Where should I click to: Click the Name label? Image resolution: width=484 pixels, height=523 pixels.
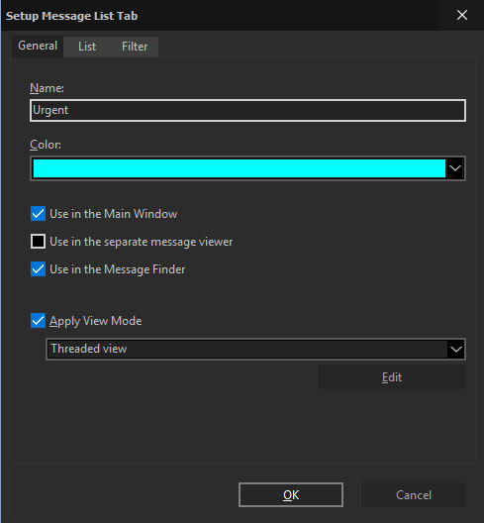pyautogui.click(x=47, y=88)
